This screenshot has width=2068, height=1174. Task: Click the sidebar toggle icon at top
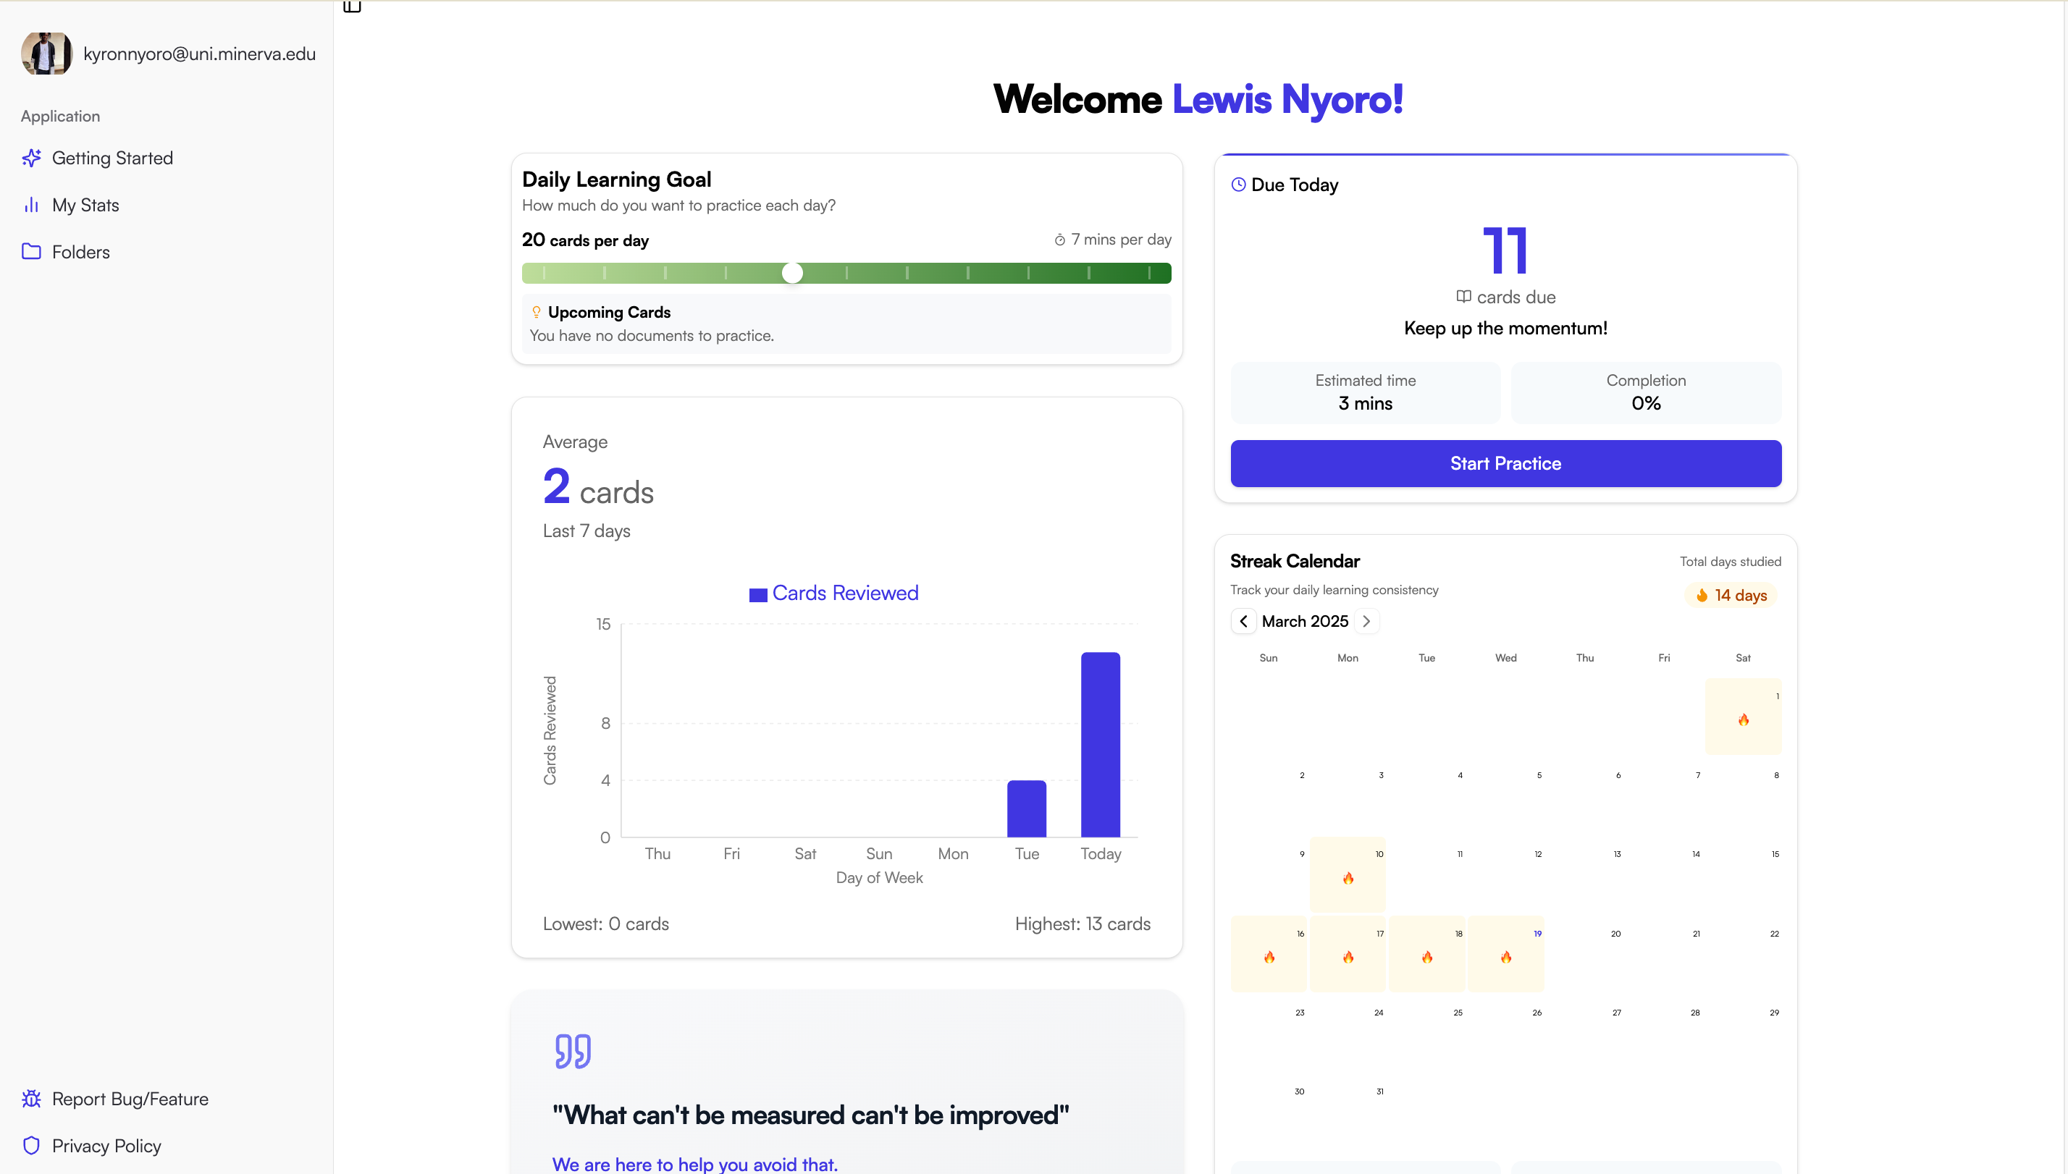click(352, 7)
